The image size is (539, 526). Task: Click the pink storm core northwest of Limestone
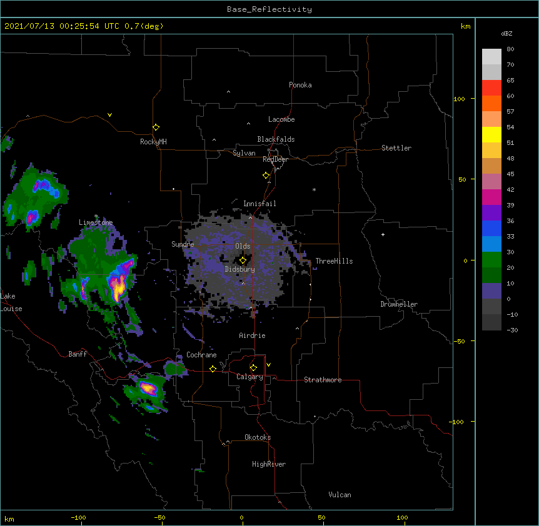tap(32, 217)
